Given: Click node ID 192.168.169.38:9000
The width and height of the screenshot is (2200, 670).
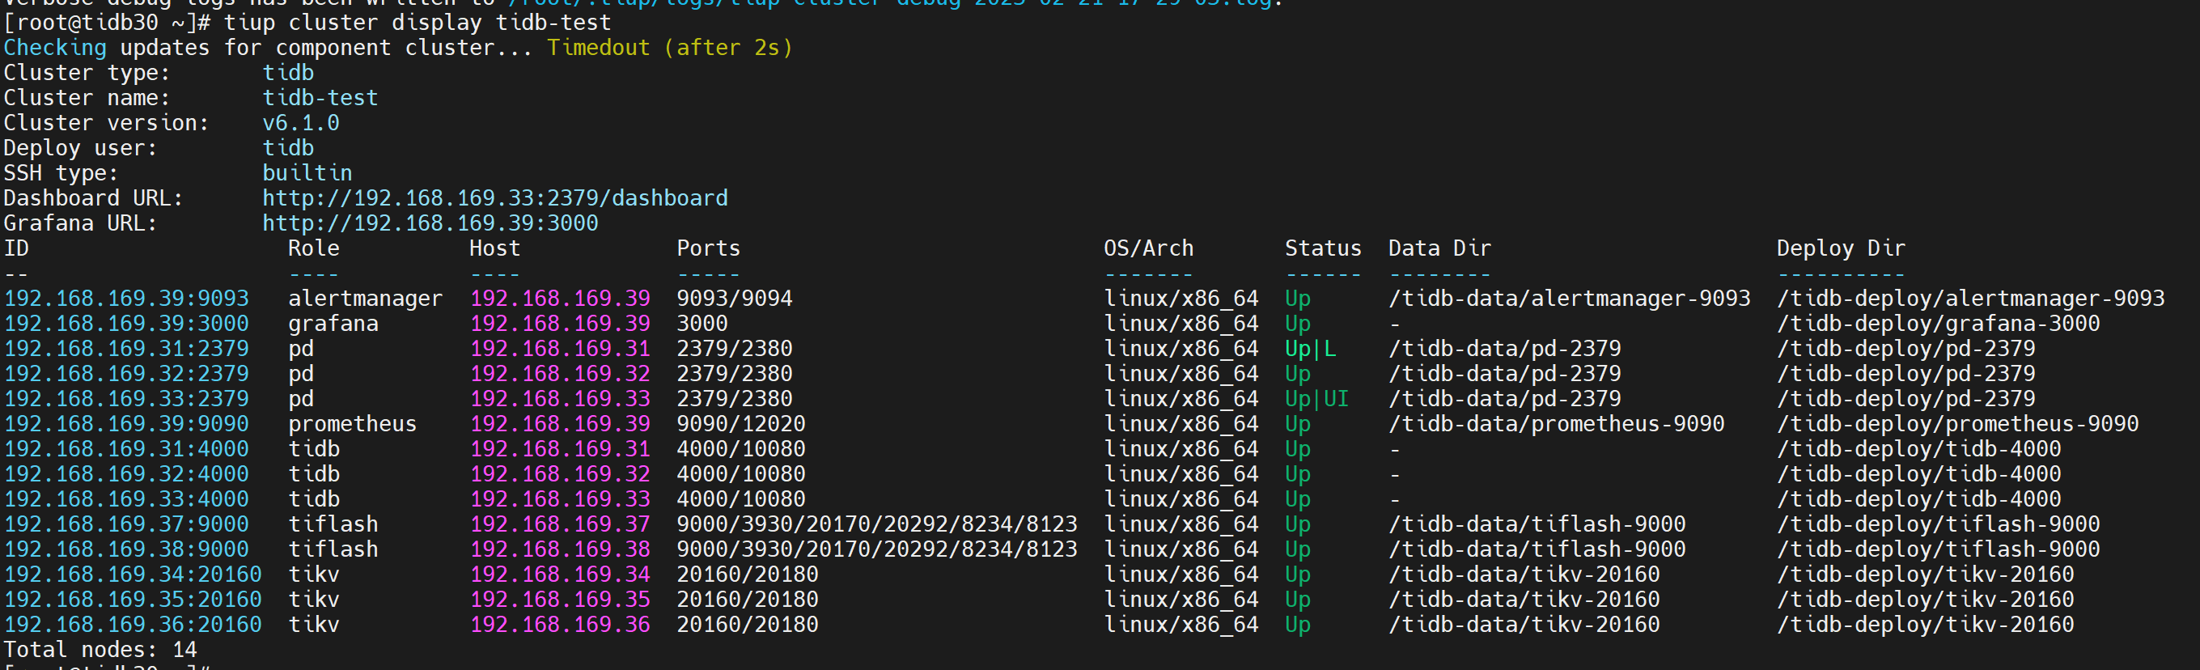Looking at the screenshot, I should click(126, 549).
